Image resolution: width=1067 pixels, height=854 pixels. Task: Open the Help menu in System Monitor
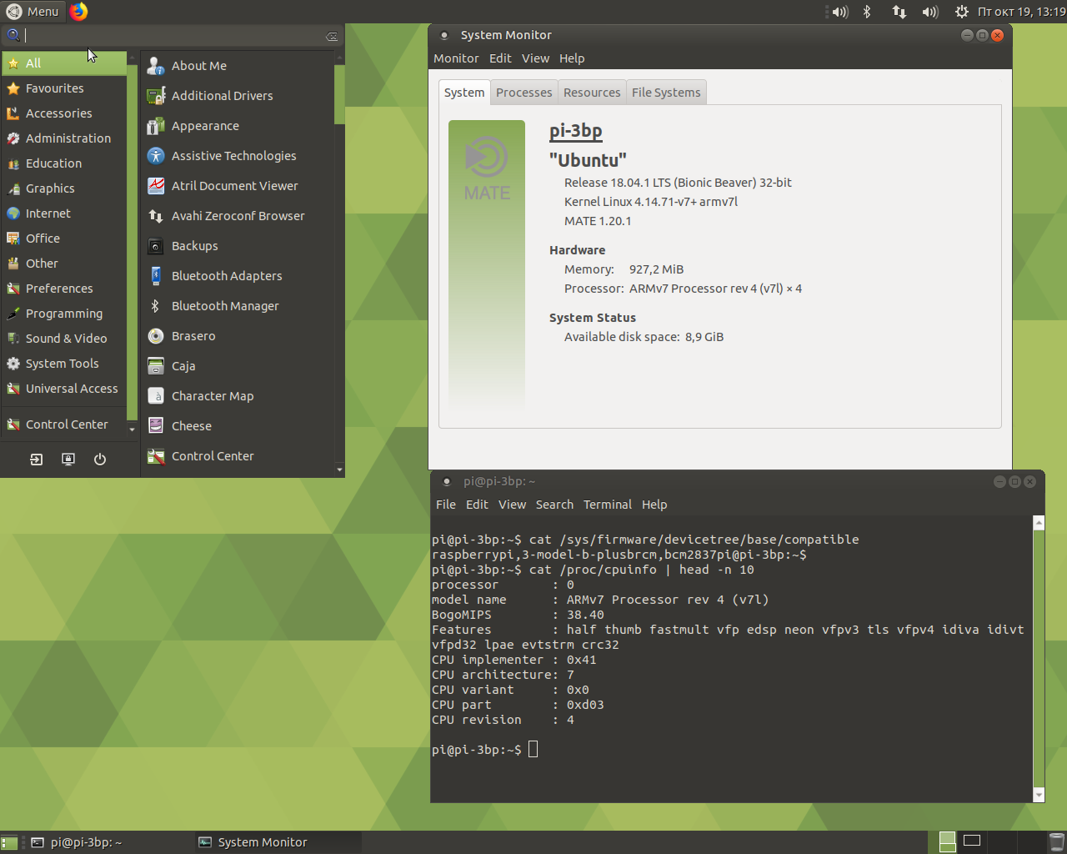tap(572, 58)
